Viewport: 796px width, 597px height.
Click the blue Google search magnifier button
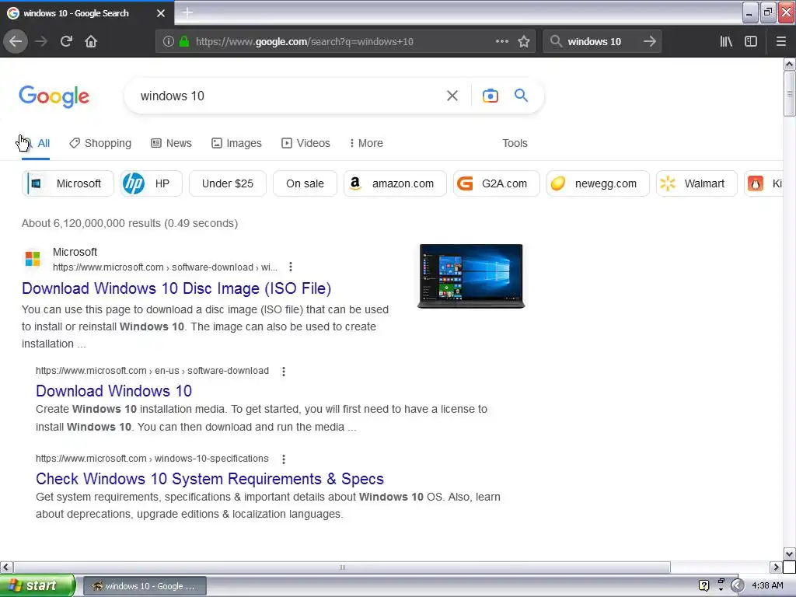tap(521, 96)
